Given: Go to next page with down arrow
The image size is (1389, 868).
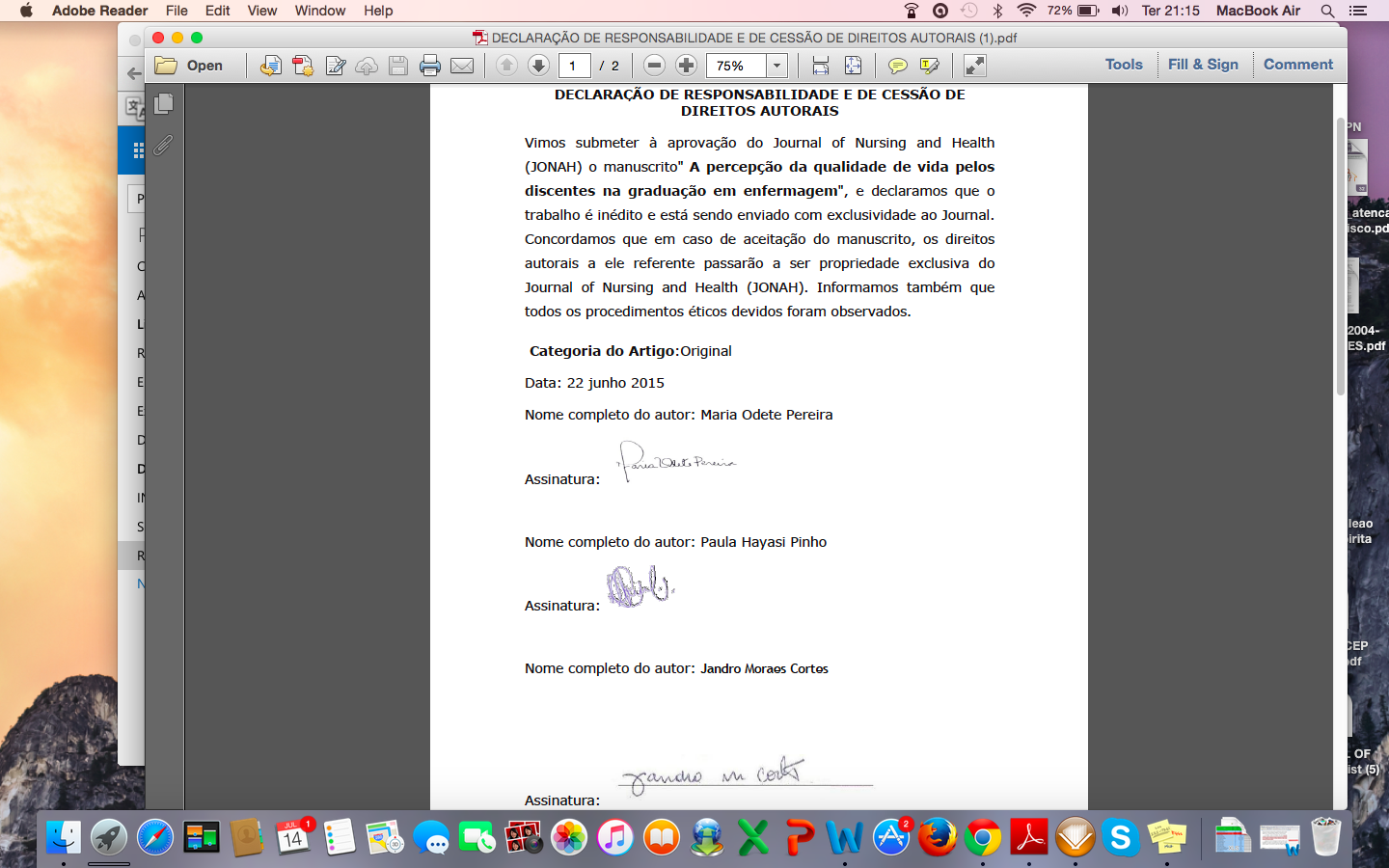Looking at the screenshot, I should tap(538, 66).
